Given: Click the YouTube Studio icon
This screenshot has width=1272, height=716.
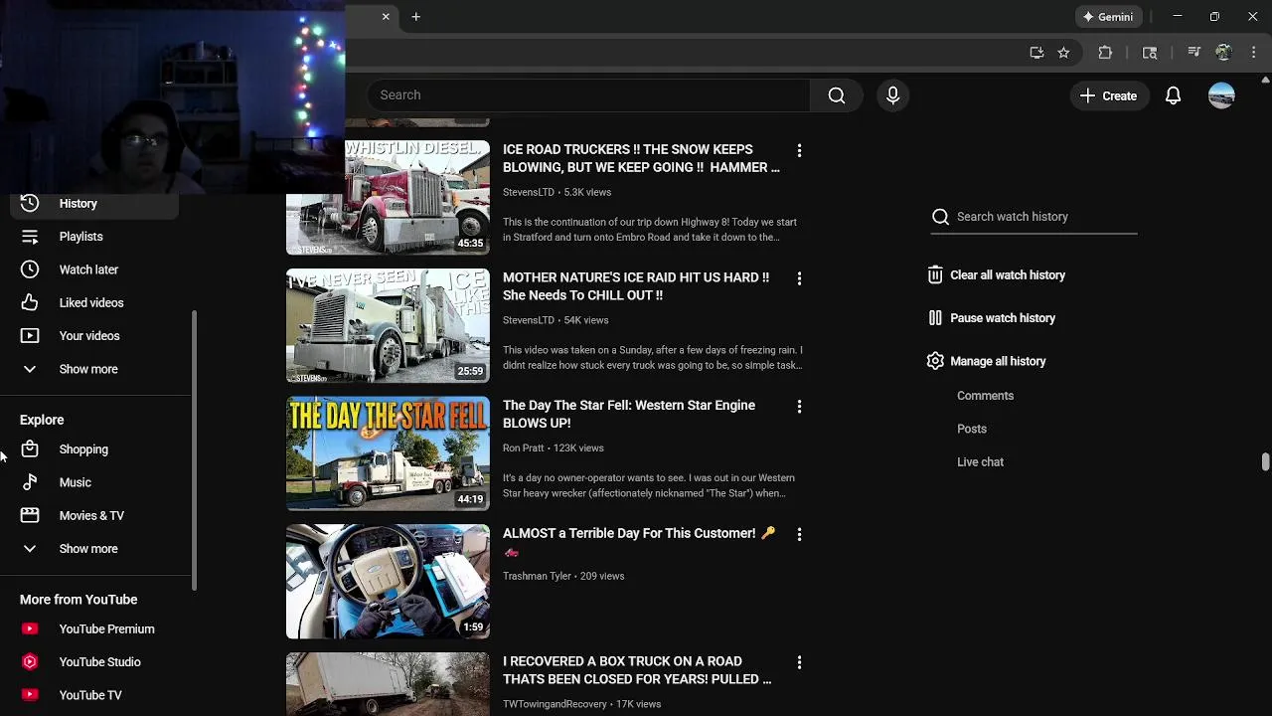Looking at the screenshot, I should point(30,661).
